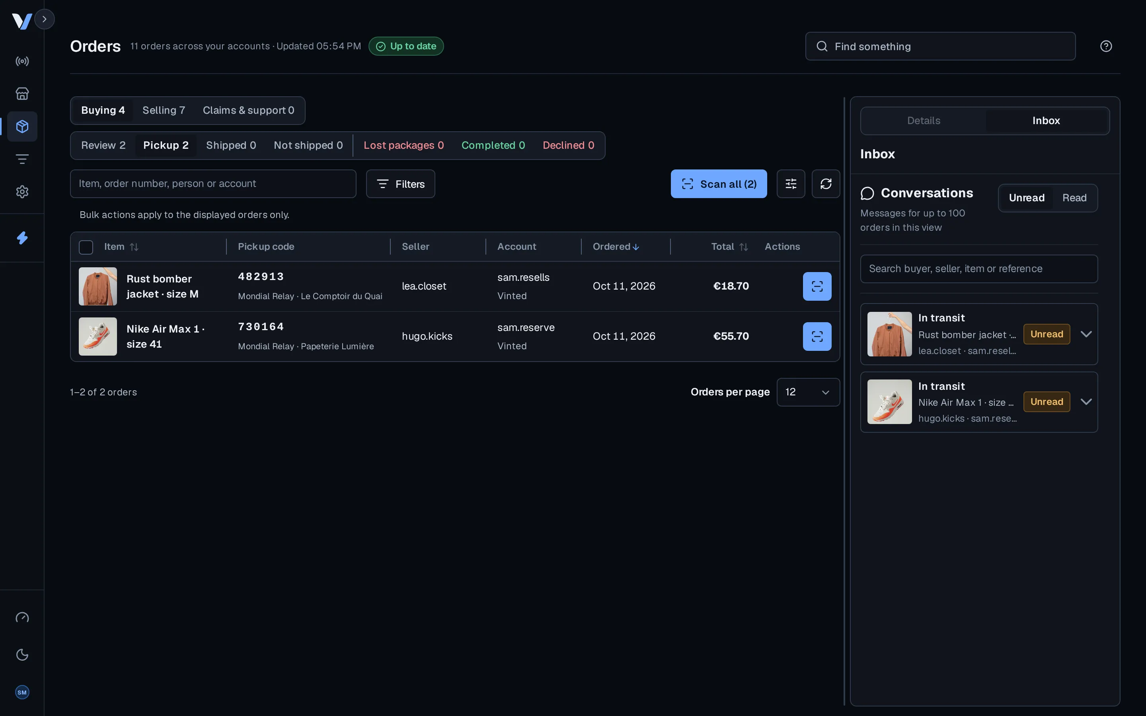Check the select-all orders checkbox

(86, 247)
